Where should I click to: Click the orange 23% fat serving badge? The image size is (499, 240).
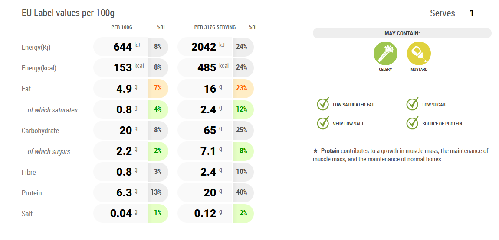point(243,88)
